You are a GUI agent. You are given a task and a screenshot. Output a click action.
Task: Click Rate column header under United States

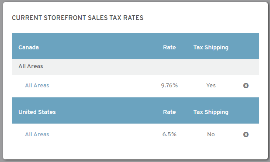click(170, 112)
